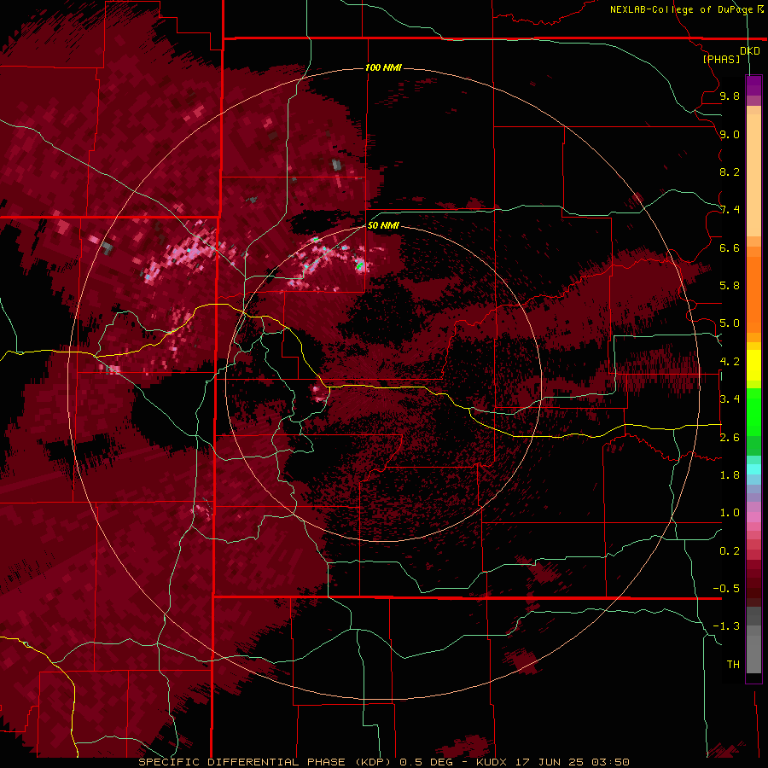Click the orange band of the color bar

point(753,289)
